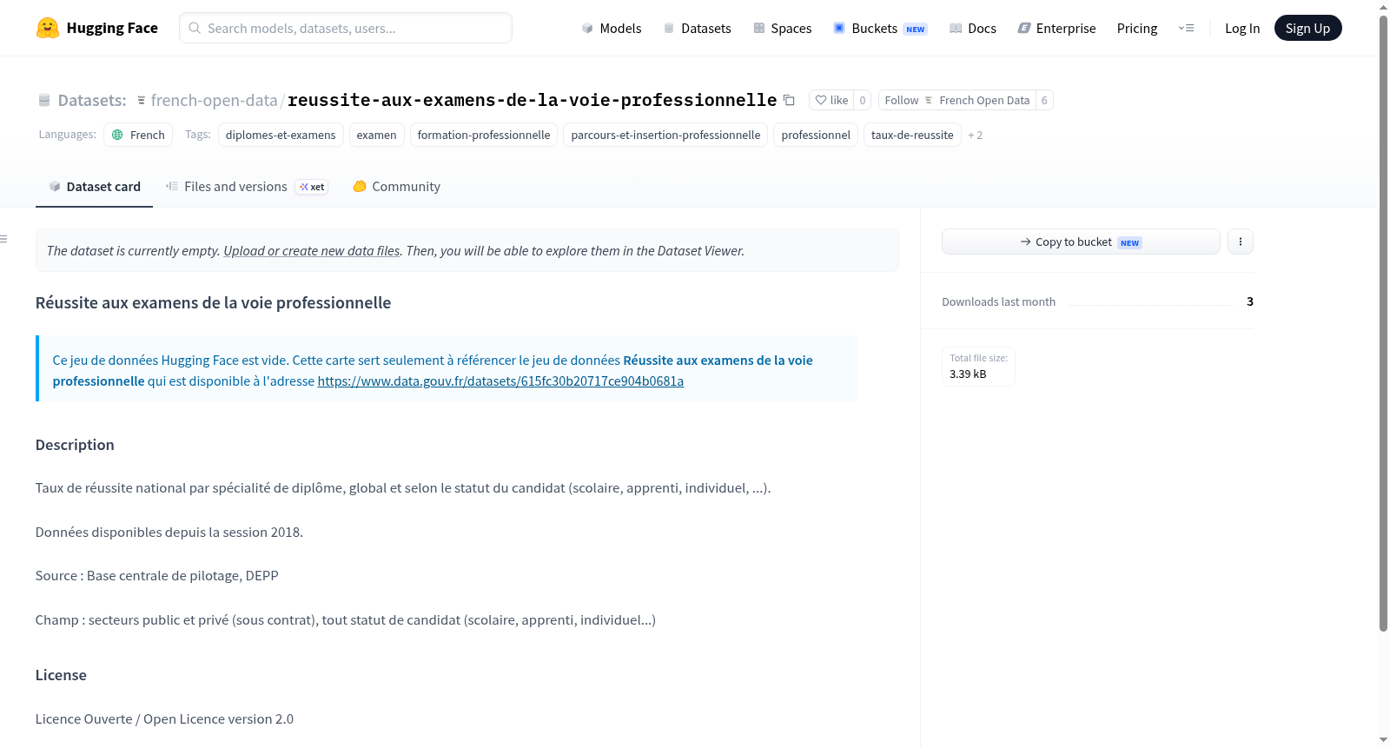Click the formation-professionnelle tag

484,135
